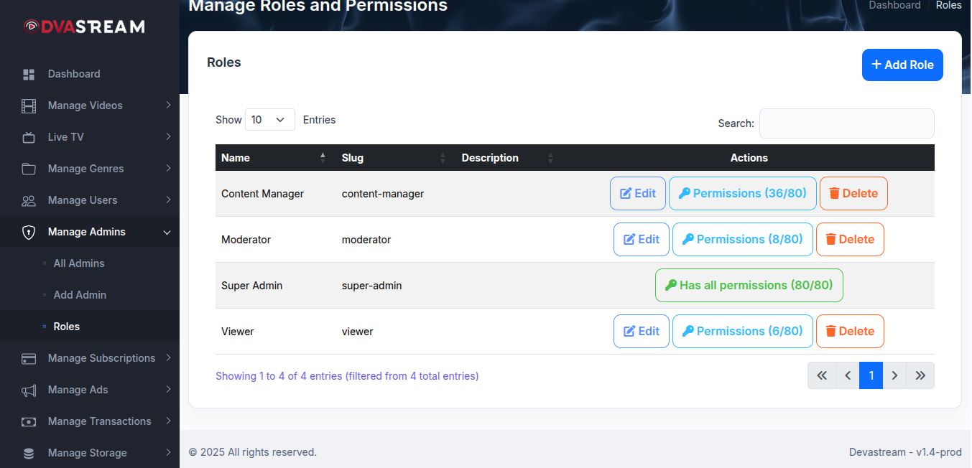Click the Live TV icon in sidebar
This screenshot has height=468, width=972.
[x=29, y=137]
